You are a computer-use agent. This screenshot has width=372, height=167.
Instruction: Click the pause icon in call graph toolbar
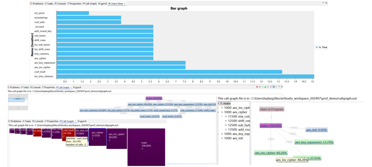pyautogui.click(x=271, y=87)
